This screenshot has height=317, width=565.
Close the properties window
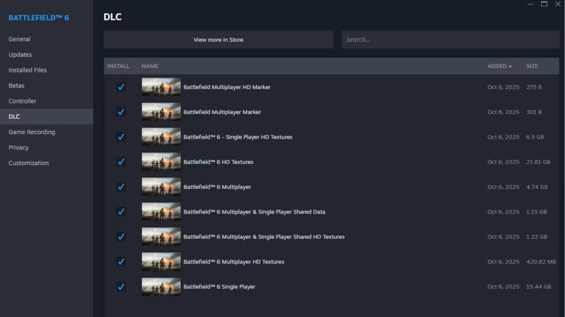[558, 4]
